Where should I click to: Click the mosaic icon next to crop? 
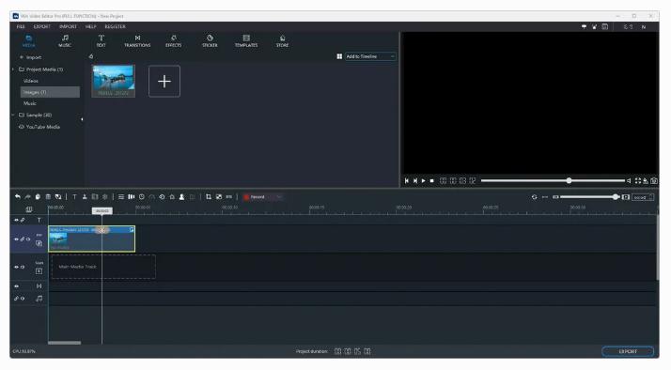[x=219, y=197]
